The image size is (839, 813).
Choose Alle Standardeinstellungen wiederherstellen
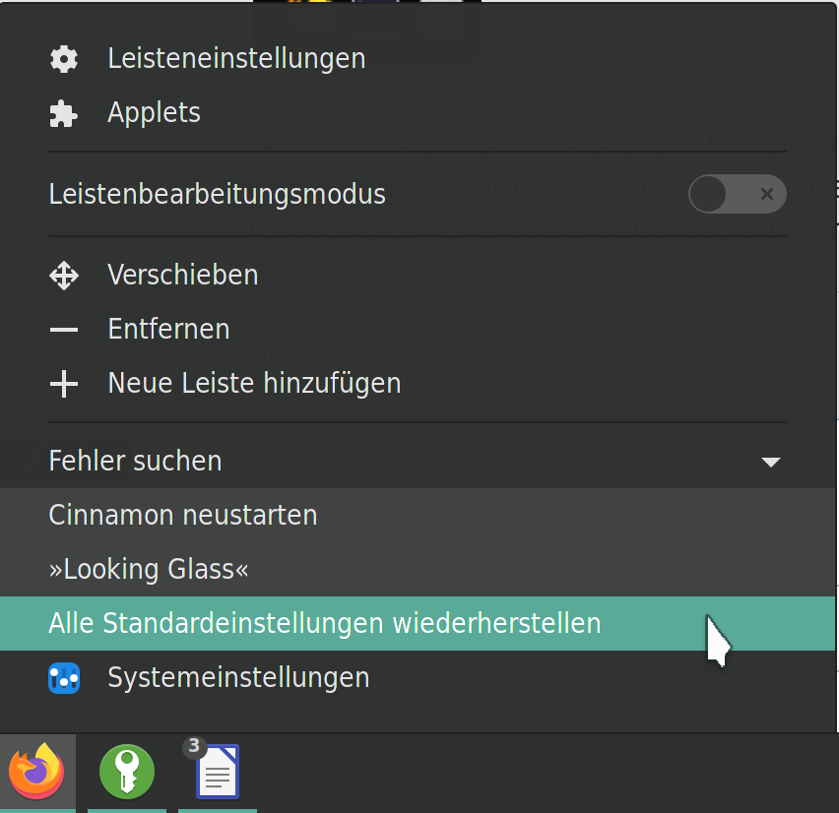(325, 623)
